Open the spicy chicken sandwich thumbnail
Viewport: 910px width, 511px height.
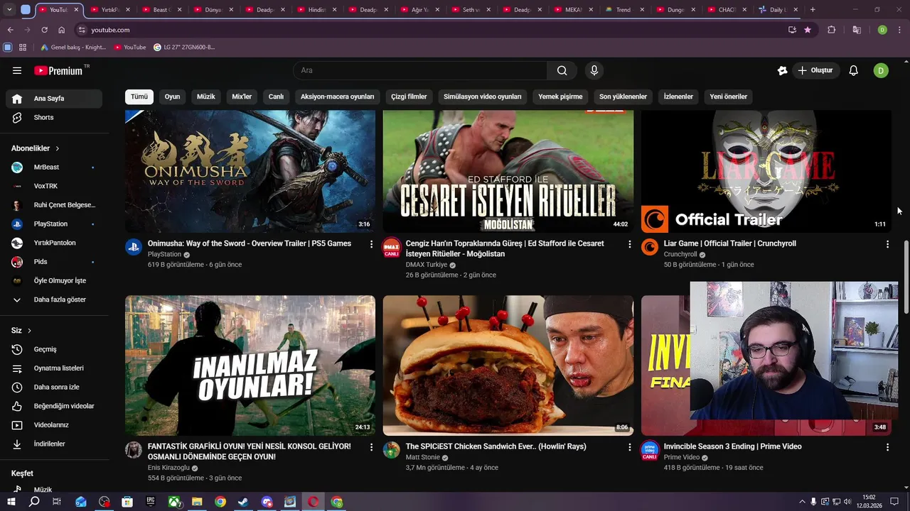508,365
